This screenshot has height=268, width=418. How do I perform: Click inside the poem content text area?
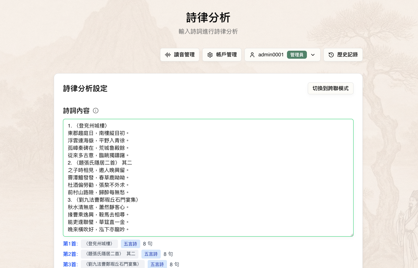point(208,177)
